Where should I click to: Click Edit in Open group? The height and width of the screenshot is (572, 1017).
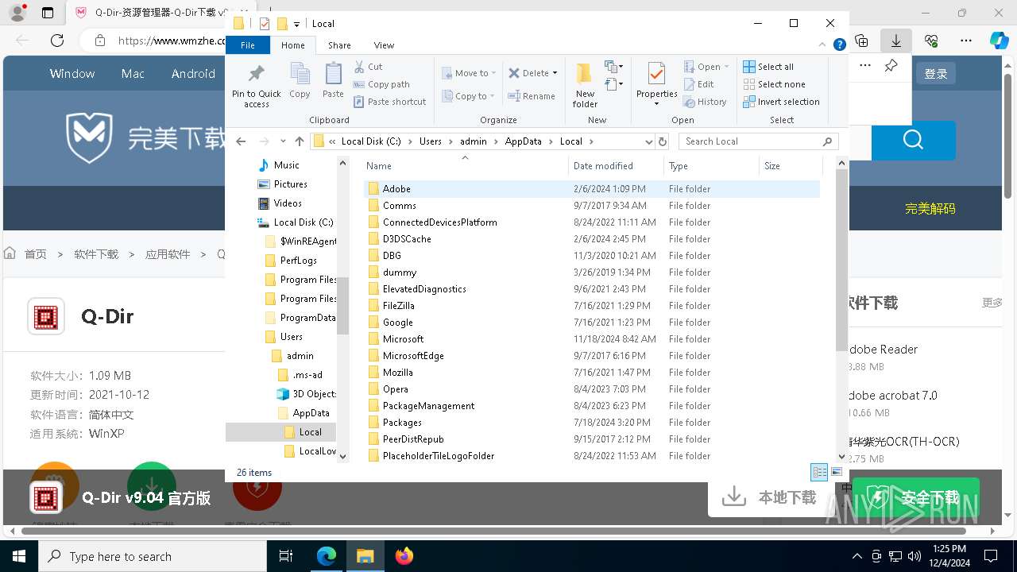pos(698,84)
